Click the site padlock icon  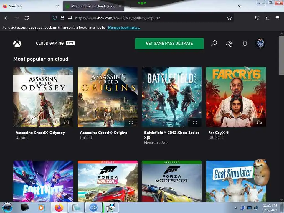click(x=62, y=18)
